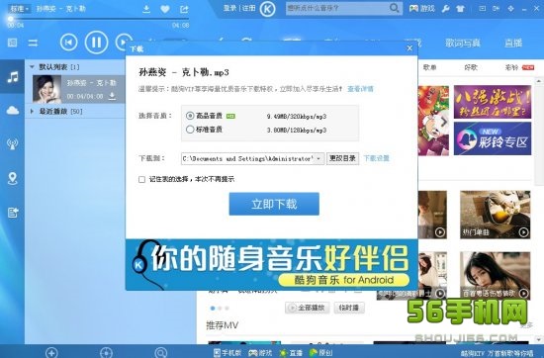Open the location pin sidebar icon
This screenshot has height=358, width=544.
(x=13, y=178)
